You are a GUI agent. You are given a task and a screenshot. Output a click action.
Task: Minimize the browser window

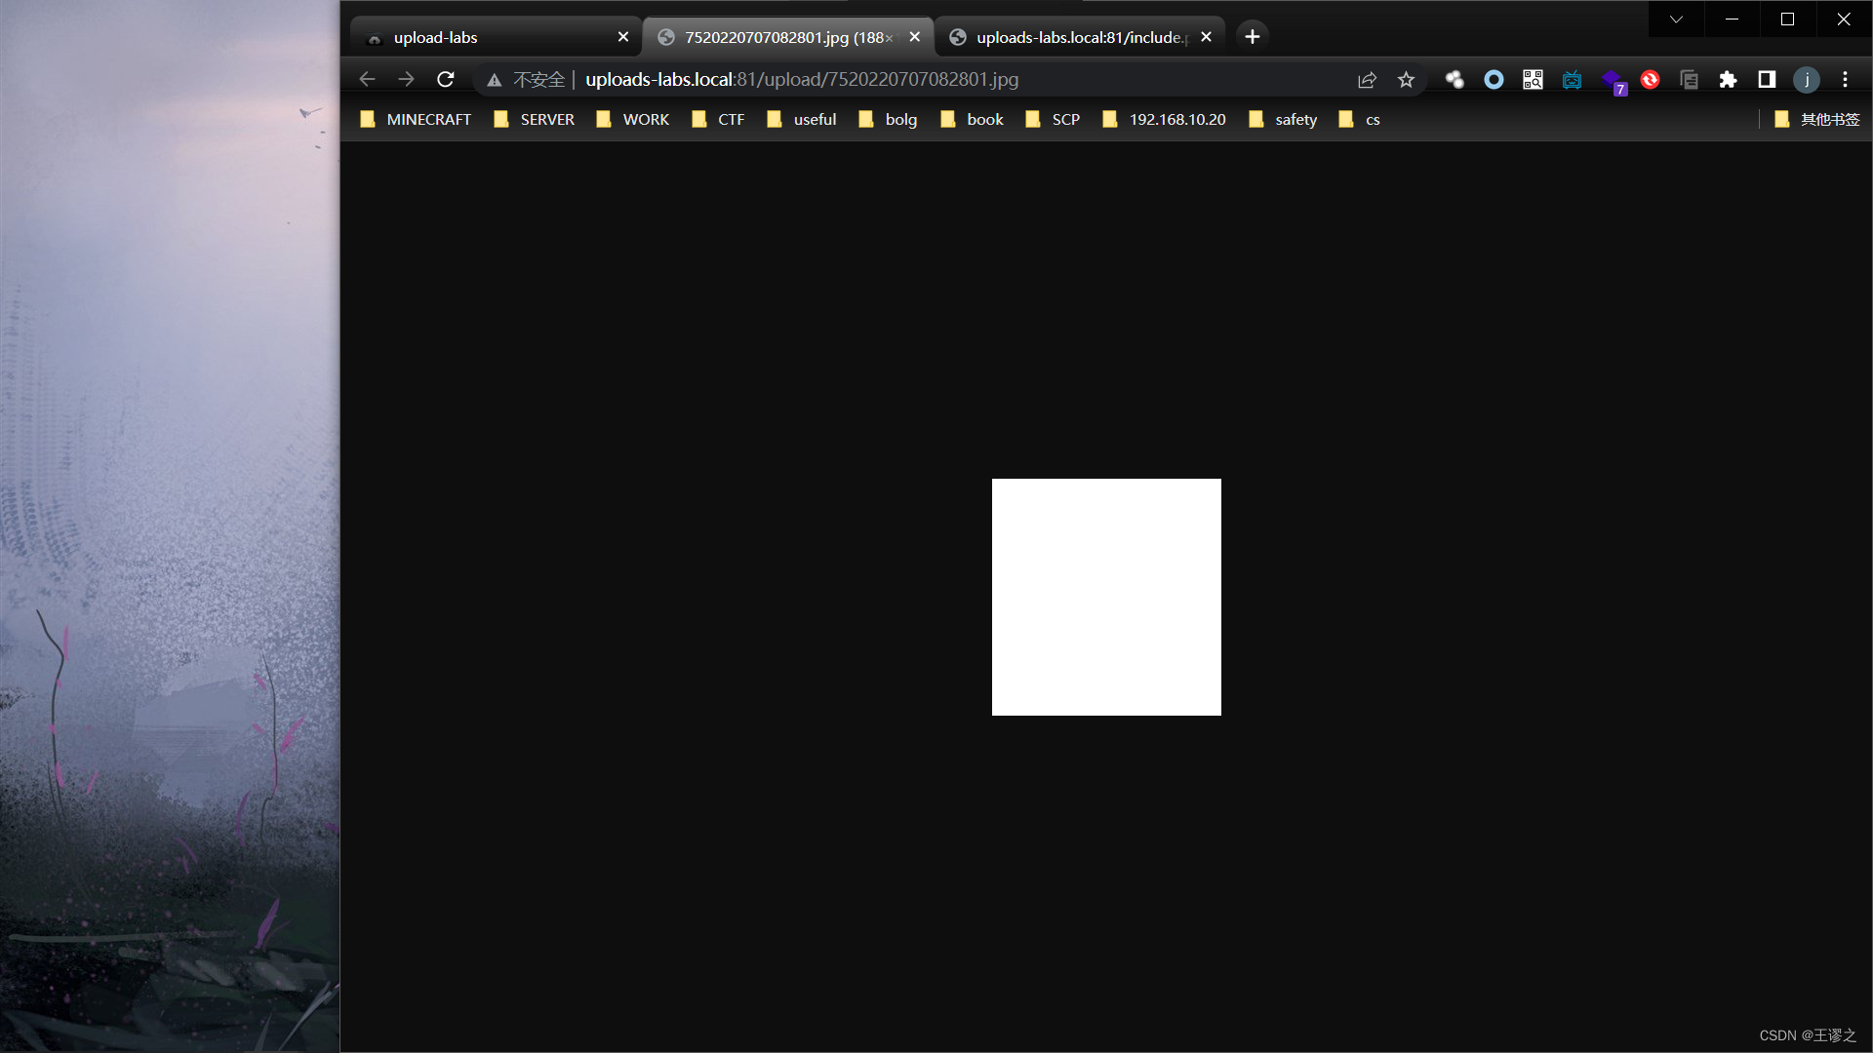pos(1732,19)
